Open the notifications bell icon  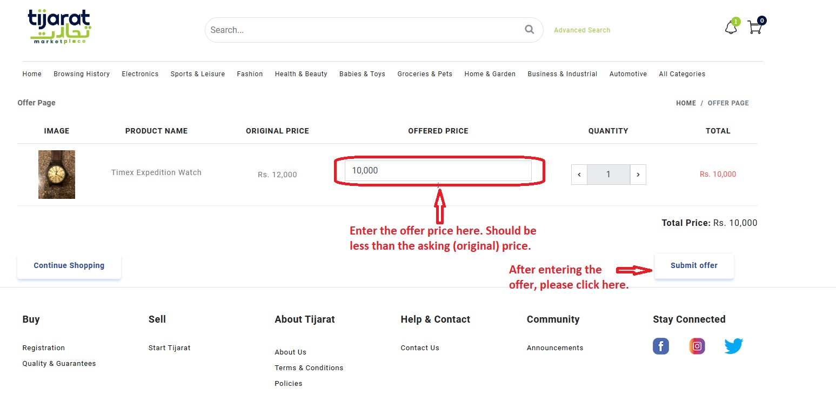[731, 28]
